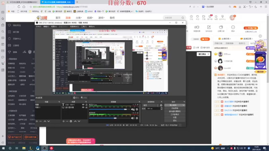
Task: Remove the selected source with the minus icon
Action: 67,121
